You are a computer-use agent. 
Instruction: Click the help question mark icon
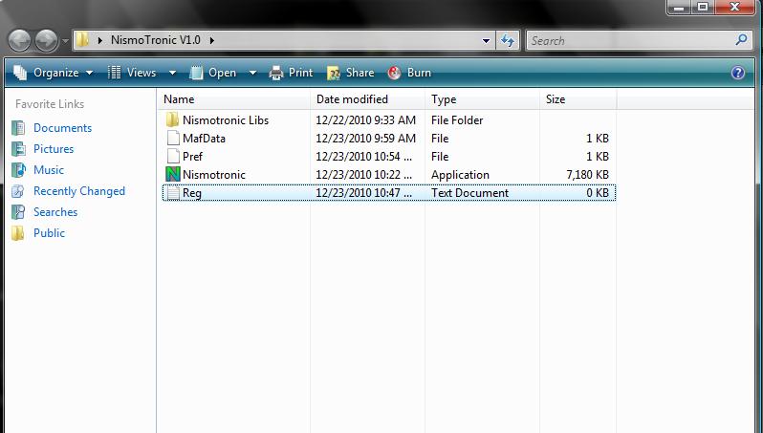[x=737, y=73]
